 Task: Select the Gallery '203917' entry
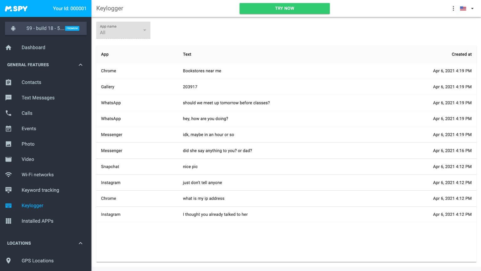pyautogui.click(x=286, y=87)
